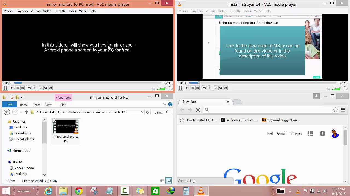Open Quick Access Toolbar customize dropdown
Image resolution: width=350 pixels, height=196 pixels.
coord(22,97)
